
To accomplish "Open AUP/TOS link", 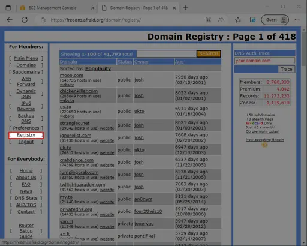I will coord(26,205).
